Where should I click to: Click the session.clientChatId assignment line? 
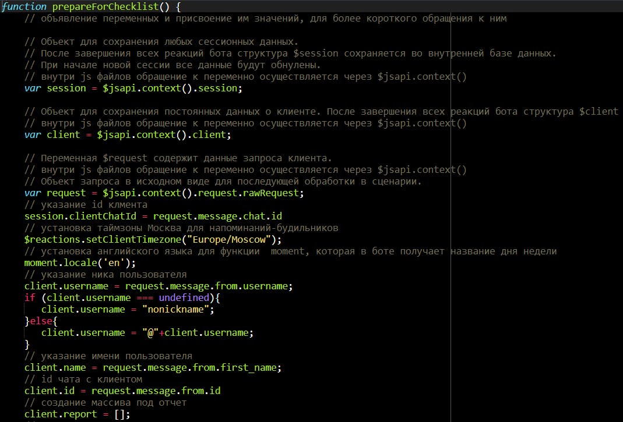[x=153, y=217]
